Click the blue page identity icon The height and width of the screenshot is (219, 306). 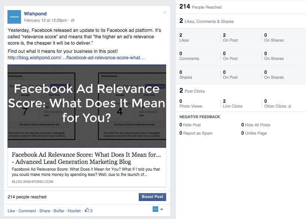pyautogui.click(x=155, y=209)
